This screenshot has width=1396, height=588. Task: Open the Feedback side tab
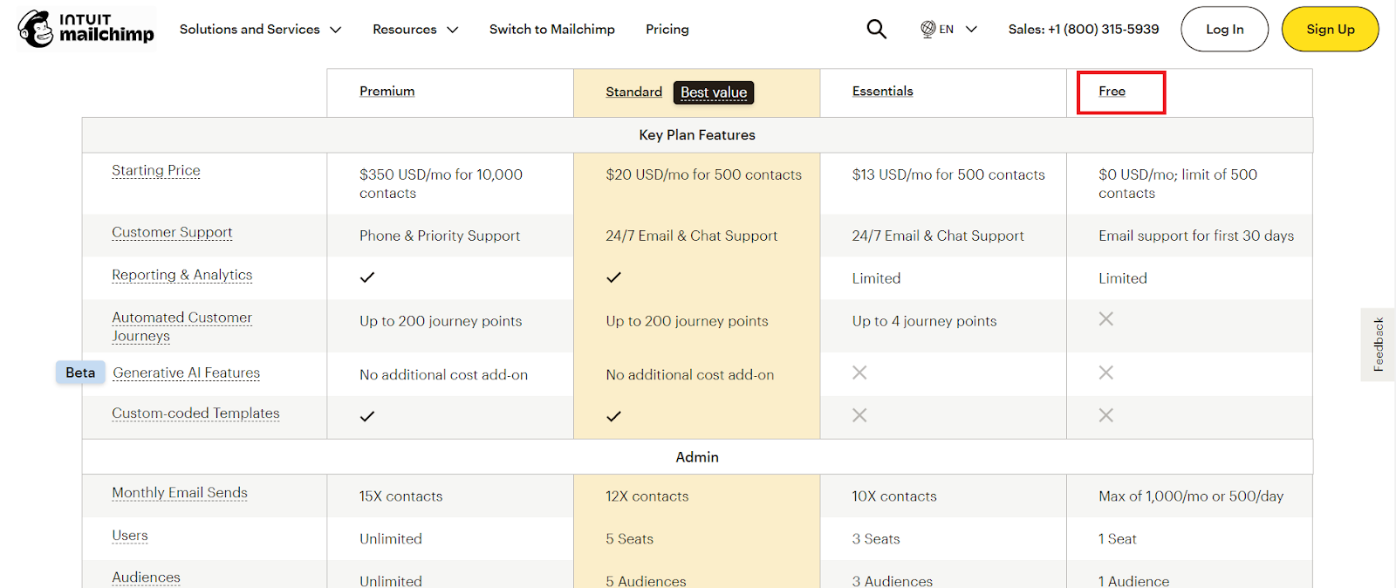click(1378, 345)
